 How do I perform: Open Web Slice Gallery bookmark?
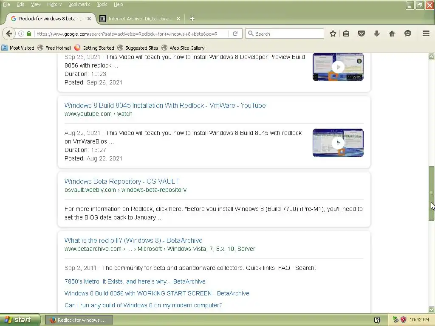pos(183,48)
